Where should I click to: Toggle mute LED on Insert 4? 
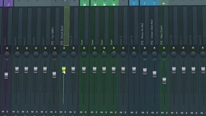(17, 48)
